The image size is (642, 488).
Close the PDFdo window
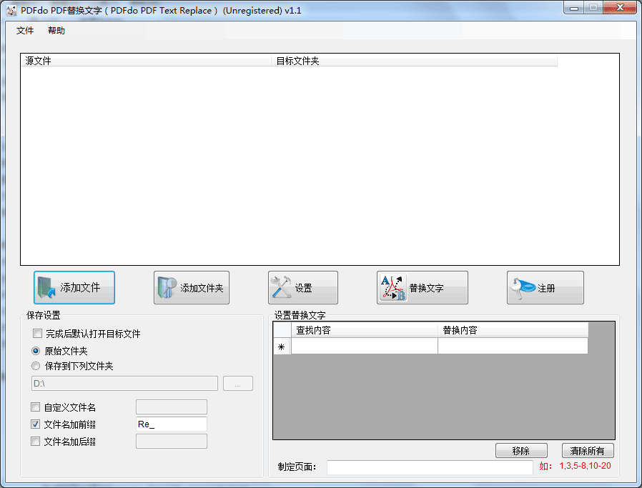[x=620, y=8]
